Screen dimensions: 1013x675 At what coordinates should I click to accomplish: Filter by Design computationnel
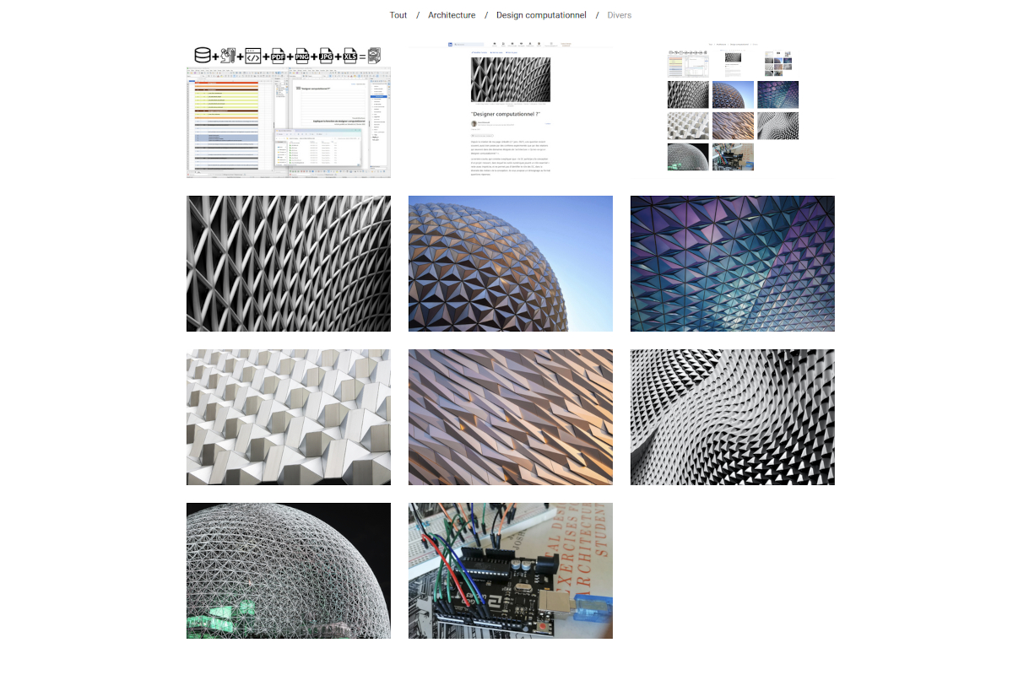[x=541, y=15]
